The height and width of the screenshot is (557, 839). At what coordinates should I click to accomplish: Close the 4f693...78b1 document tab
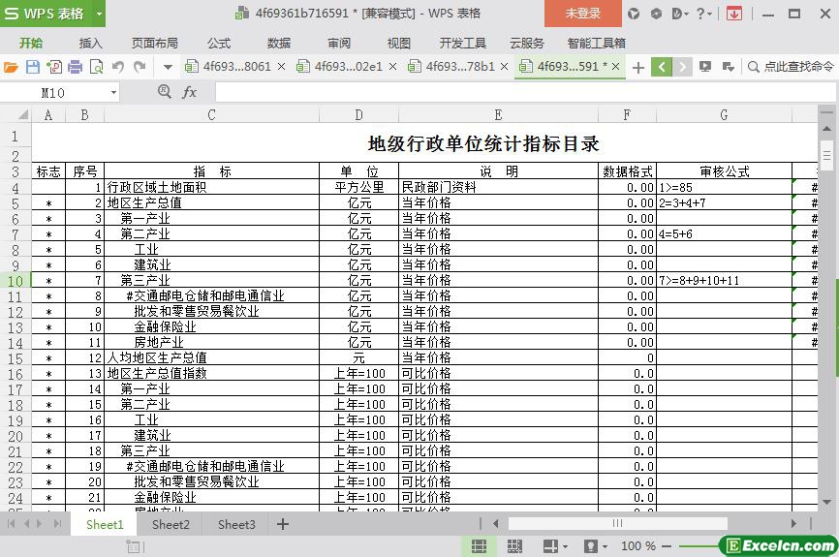[504, 67]
